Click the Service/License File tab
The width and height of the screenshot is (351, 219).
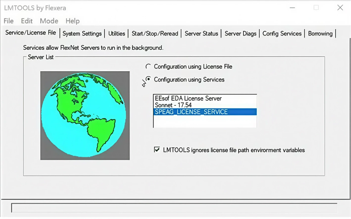(30, 33)
